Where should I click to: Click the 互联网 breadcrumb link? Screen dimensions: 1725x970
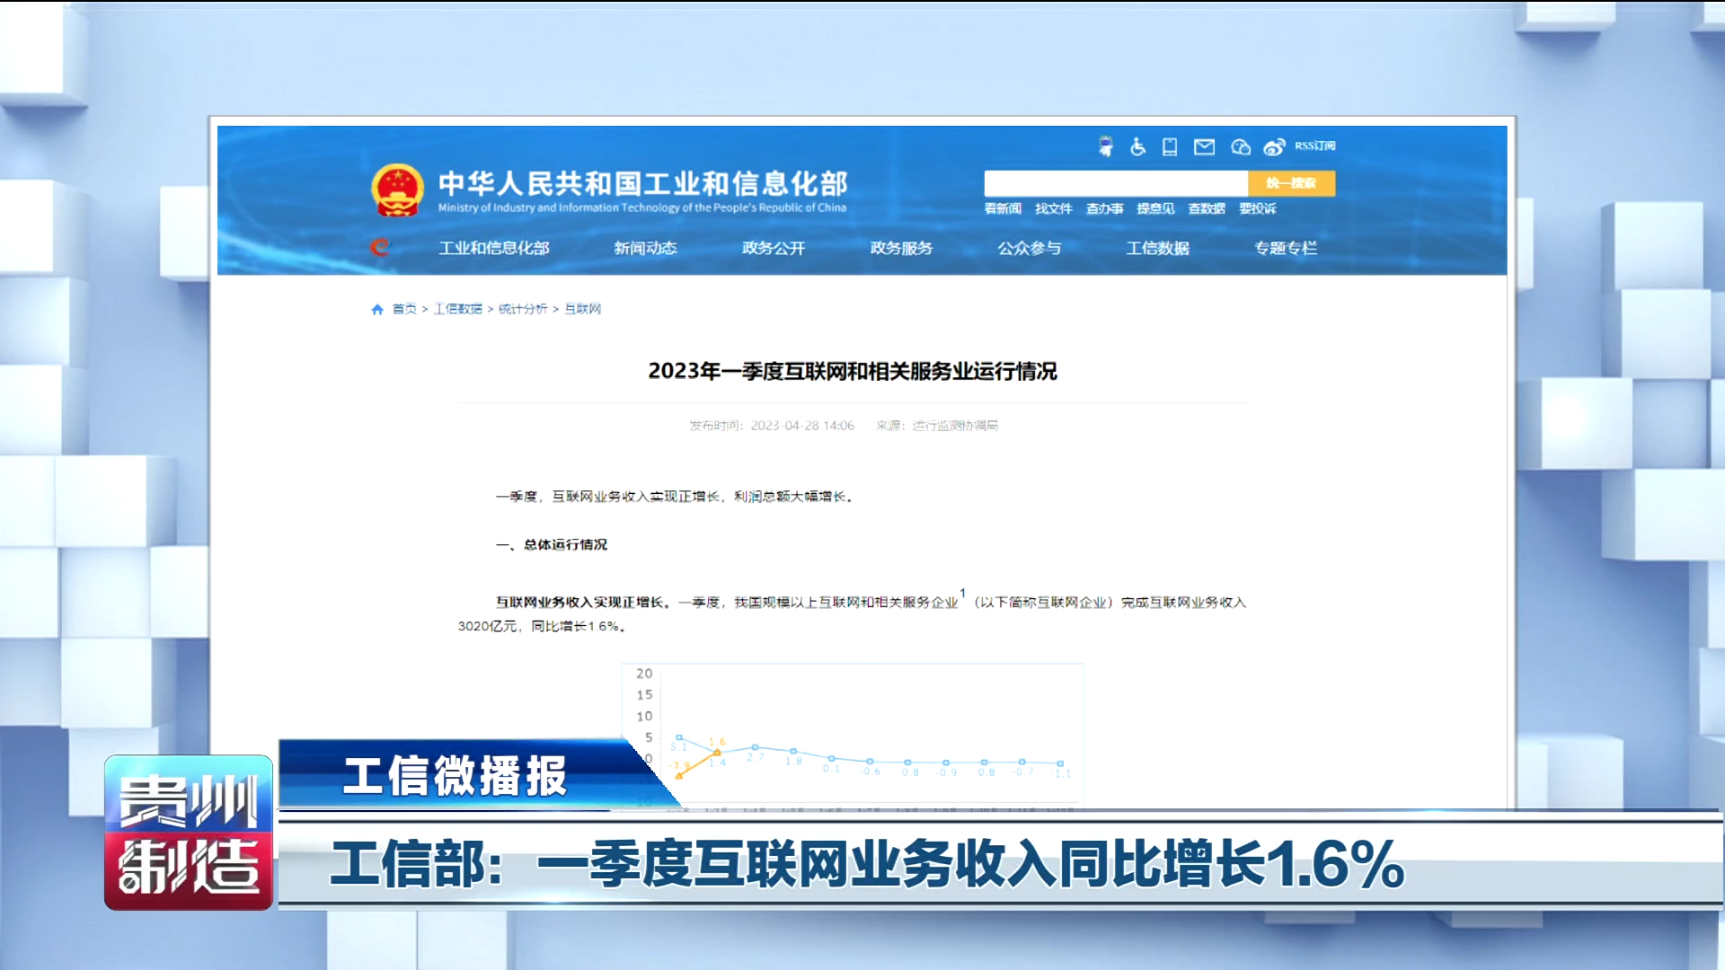582,309
